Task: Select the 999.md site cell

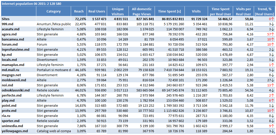Action: [18, 24]
